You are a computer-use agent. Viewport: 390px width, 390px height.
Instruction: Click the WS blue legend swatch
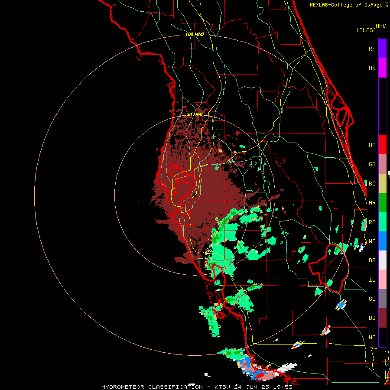[383, 241]
